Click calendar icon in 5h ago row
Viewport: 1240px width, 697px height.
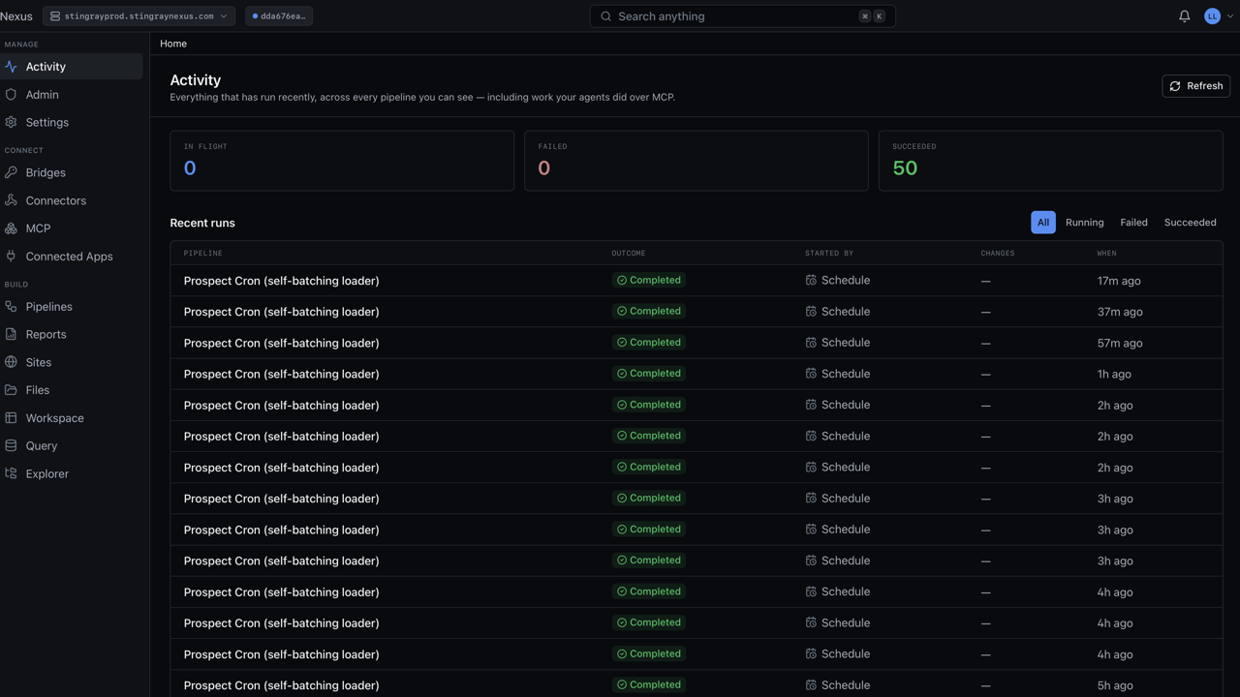[x=811, y=684]
